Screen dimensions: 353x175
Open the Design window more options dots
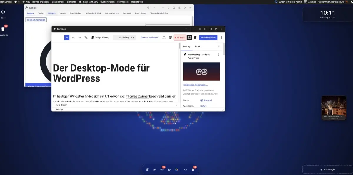(x=154, y=8)
